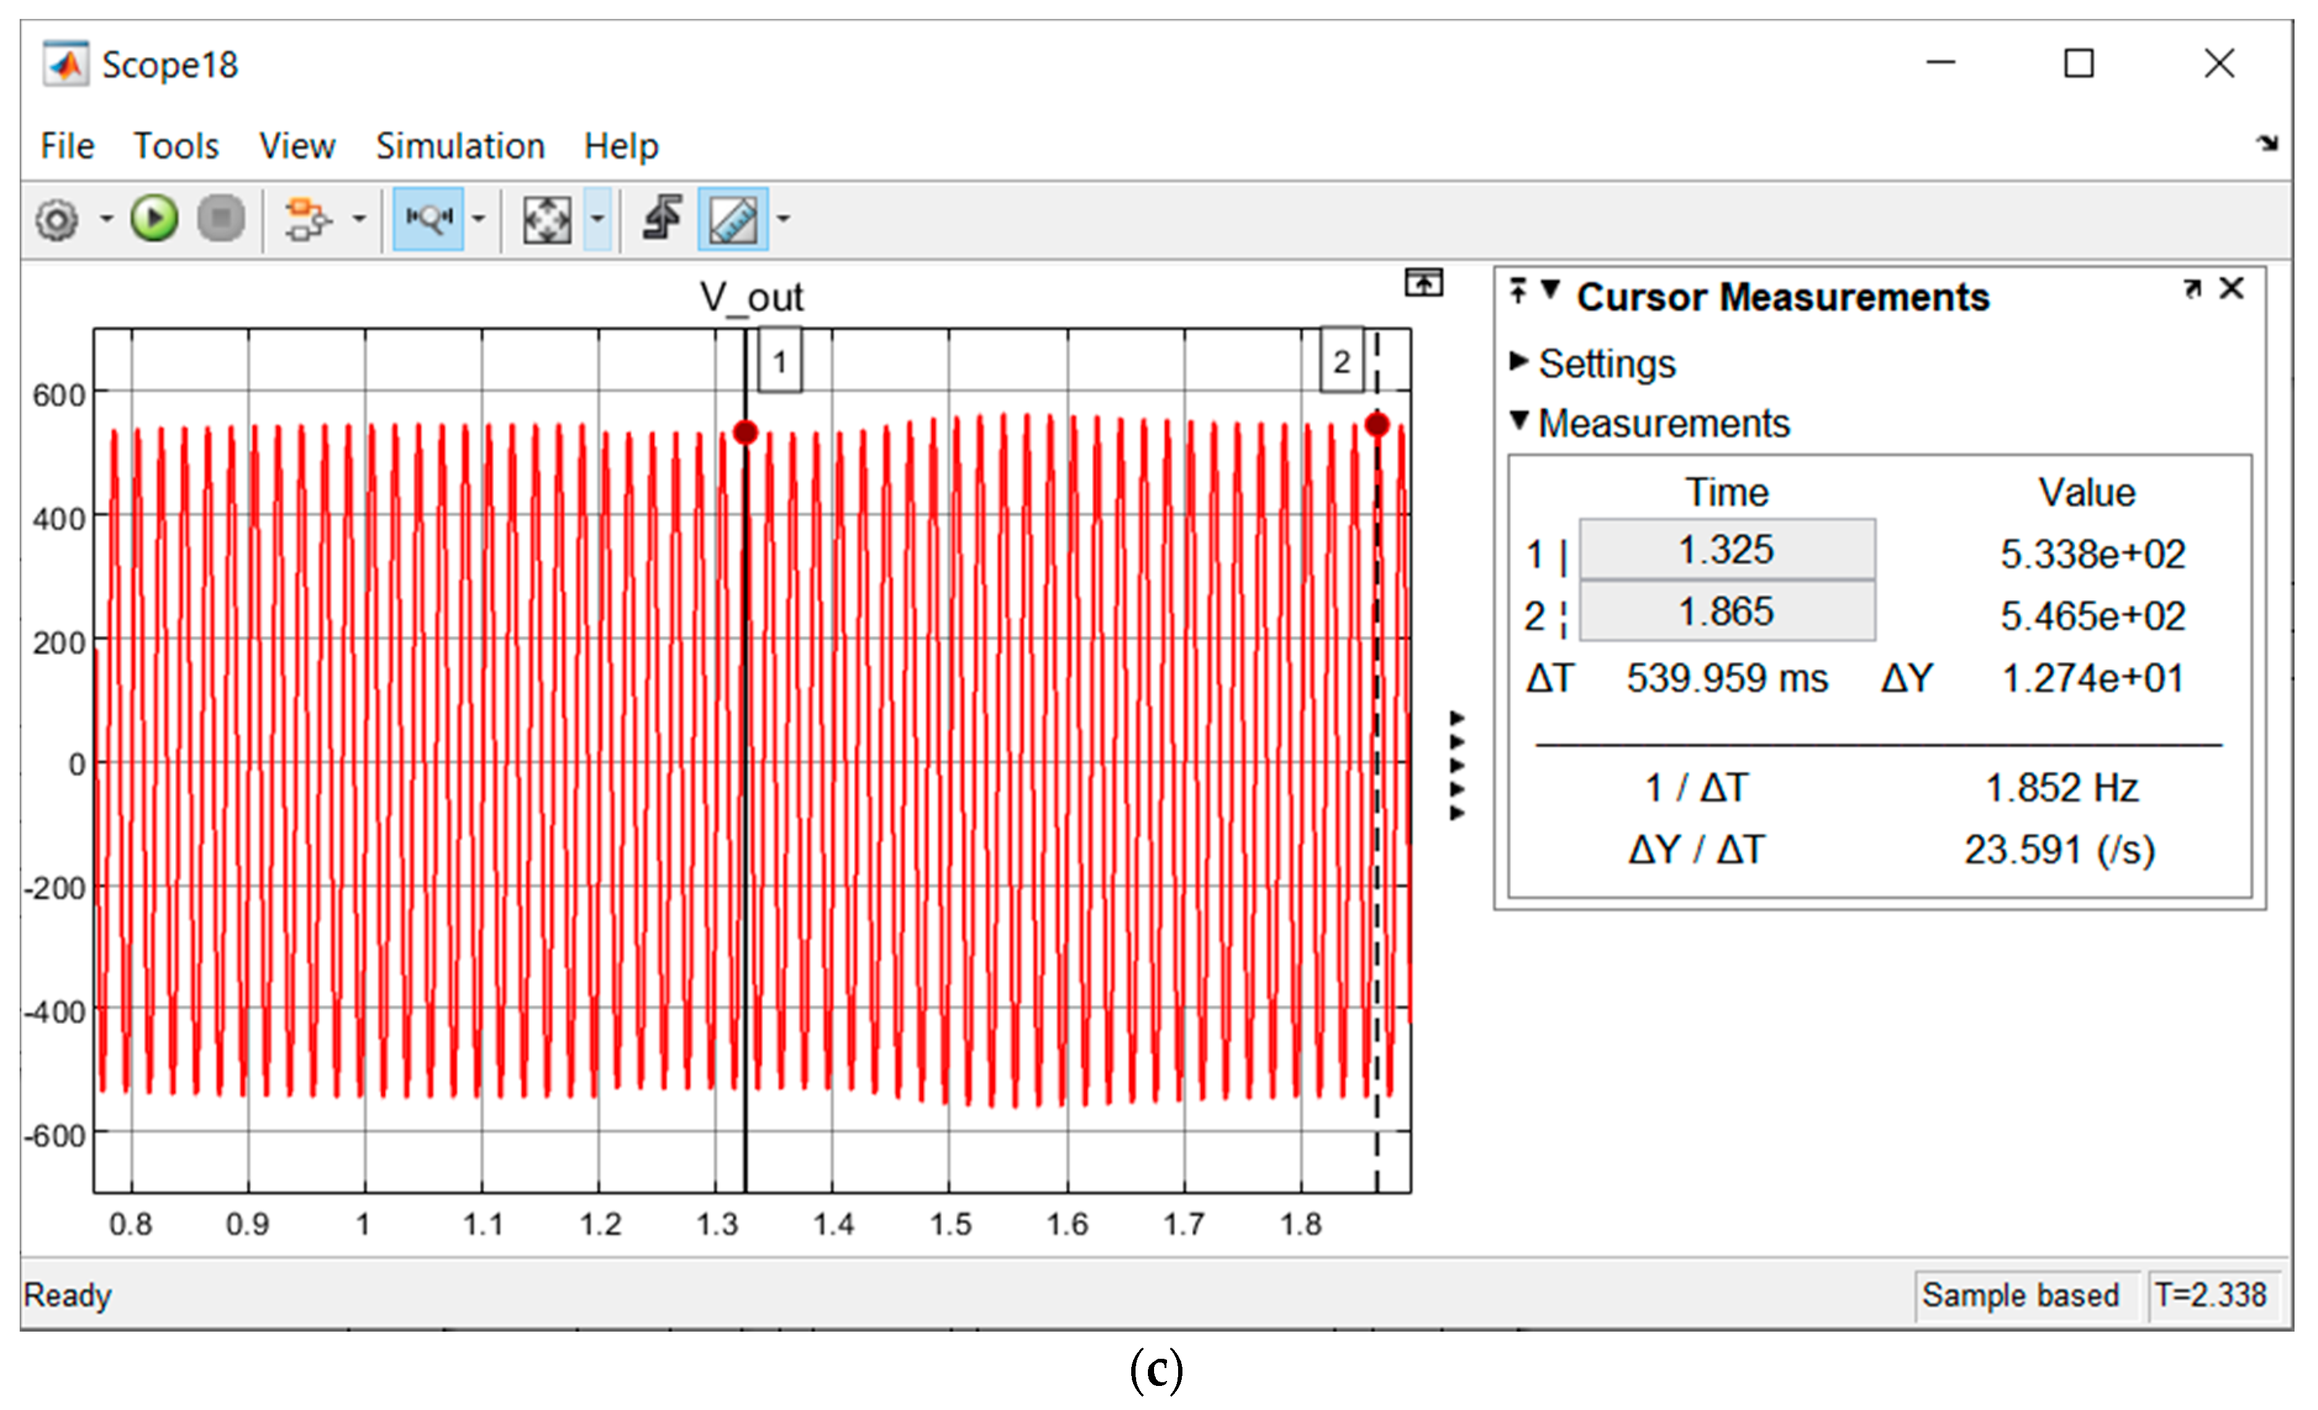
Task: Click cursor 2 time field 1.865
Action: [x=1726, y=612]
